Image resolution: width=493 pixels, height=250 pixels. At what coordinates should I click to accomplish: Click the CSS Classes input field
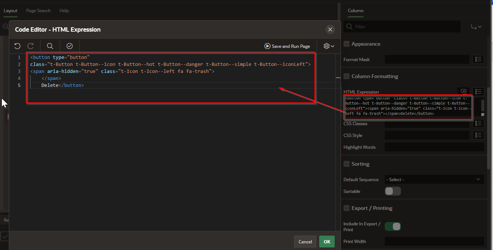[427, 123]
